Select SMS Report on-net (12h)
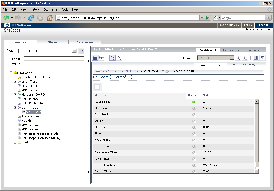The height and width of the screenshot is (191, 274). pos(40,134)
